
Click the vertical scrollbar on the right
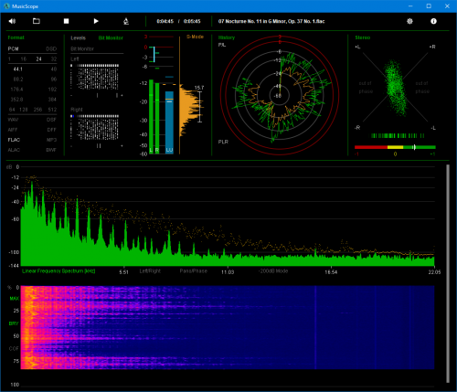click(448, 273)
